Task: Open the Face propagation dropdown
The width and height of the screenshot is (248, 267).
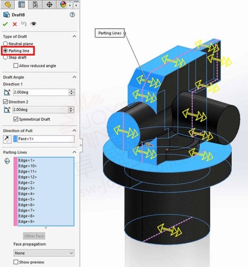Action: (x=44, y=253)
